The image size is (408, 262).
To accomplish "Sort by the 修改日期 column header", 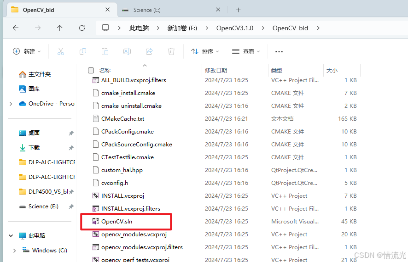I will click(x=216, y=70).
